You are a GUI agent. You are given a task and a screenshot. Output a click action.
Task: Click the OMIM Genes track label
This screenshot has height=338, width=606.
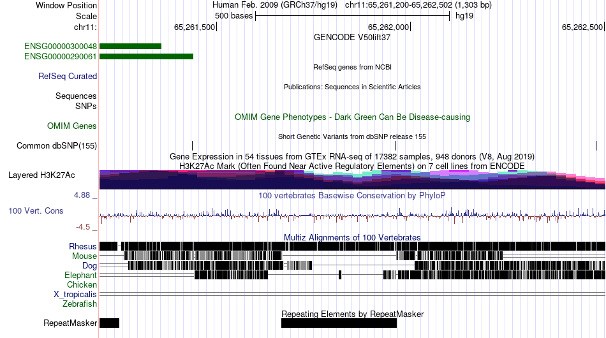[72, 126]
